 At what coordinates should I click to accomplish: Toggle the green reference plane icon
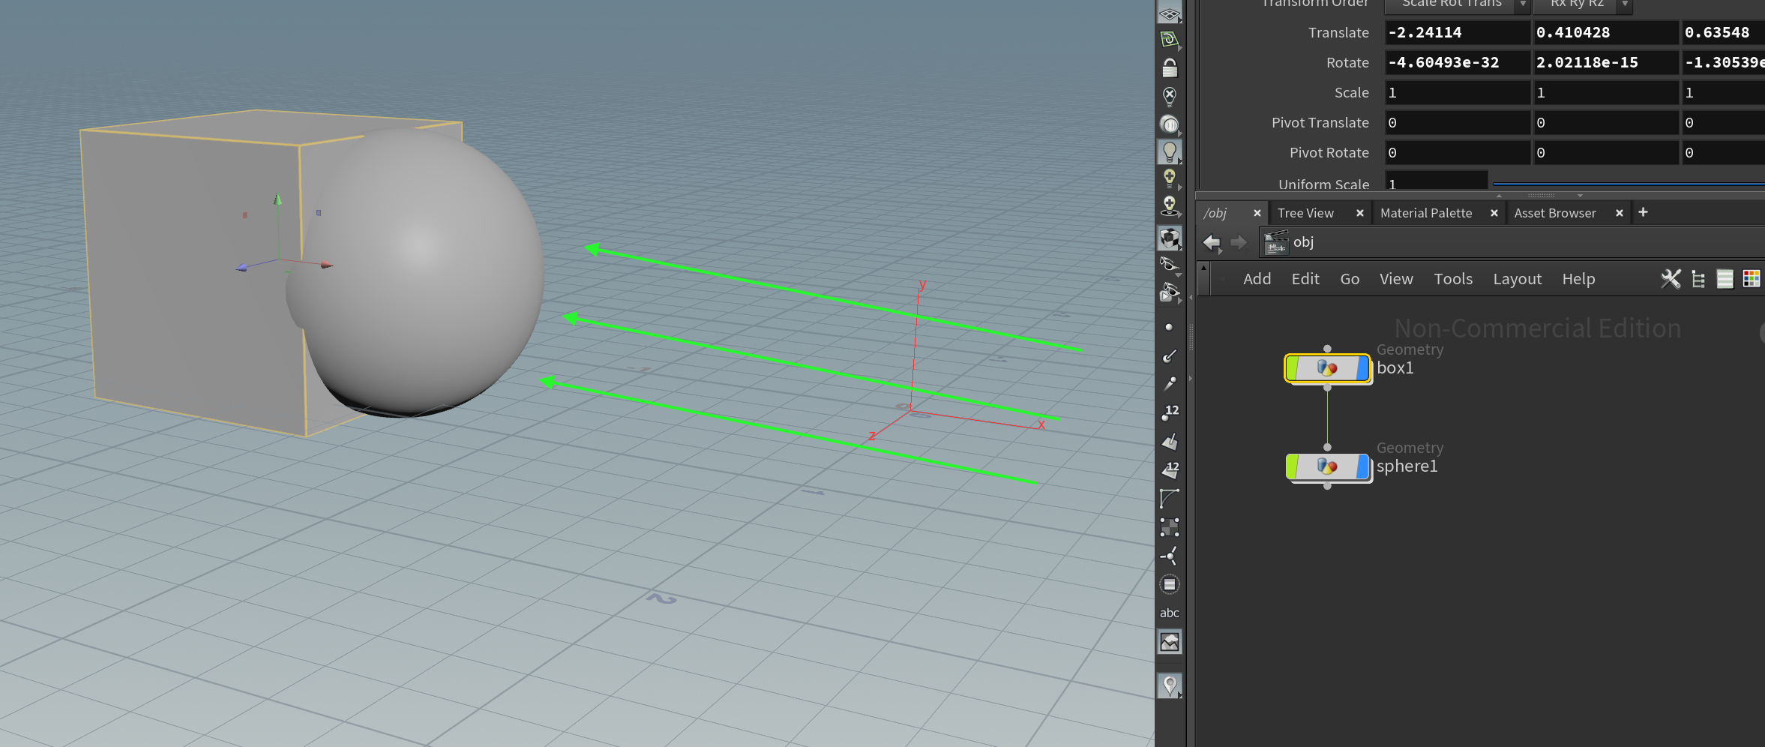tap(1170, 40)
